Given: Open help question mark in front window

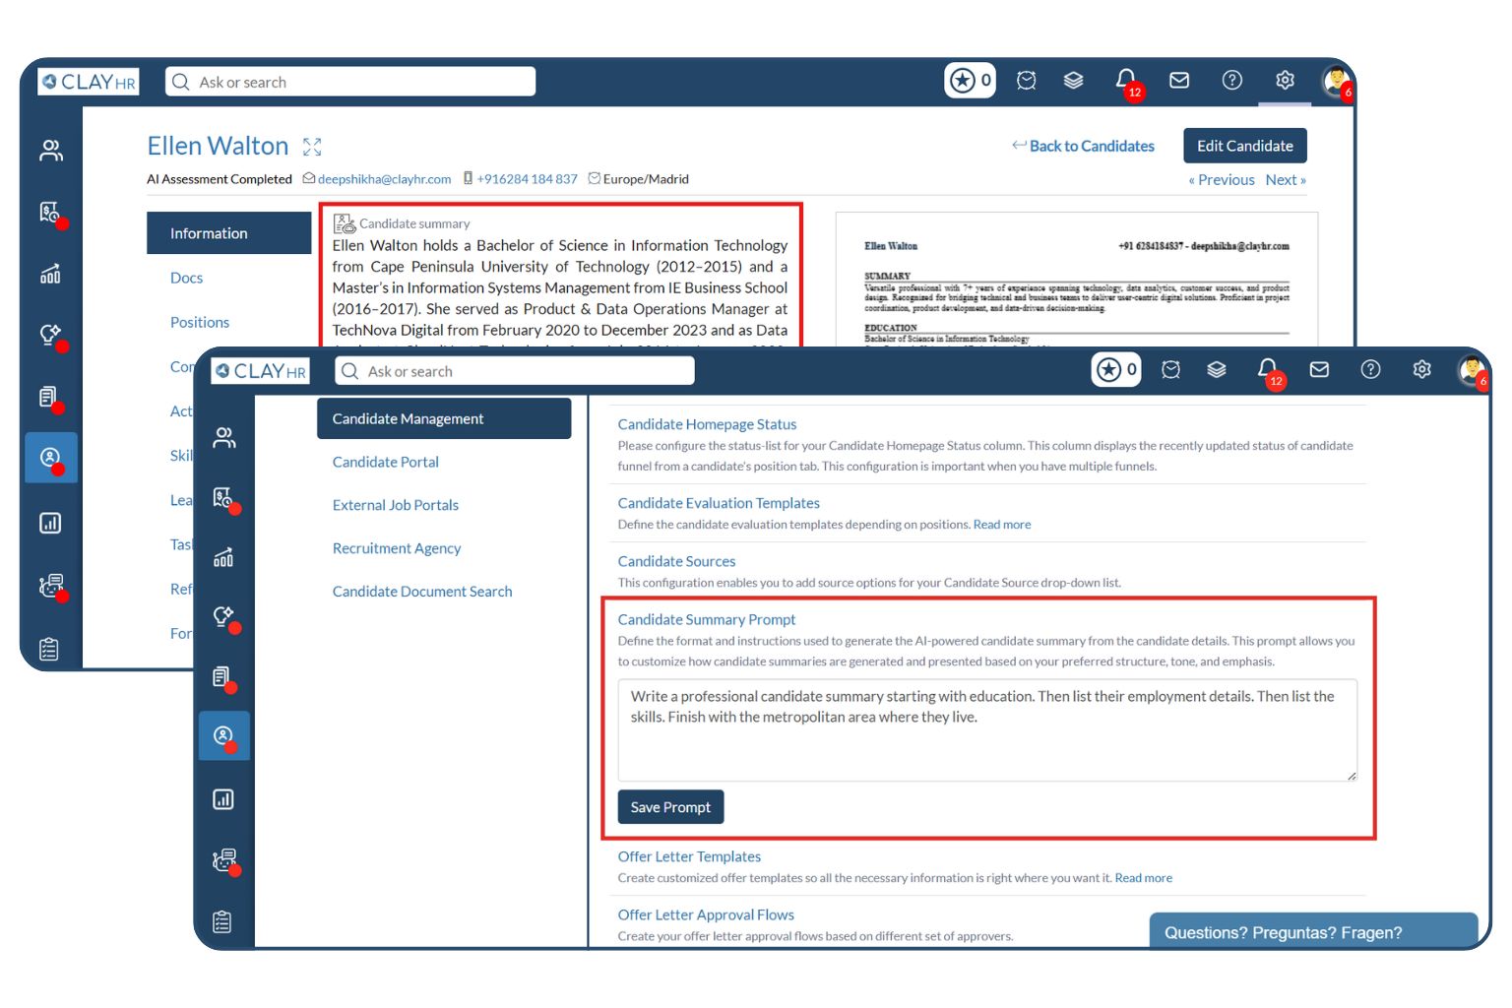Looking at the screenshot, I should [x=1370, y=369].
